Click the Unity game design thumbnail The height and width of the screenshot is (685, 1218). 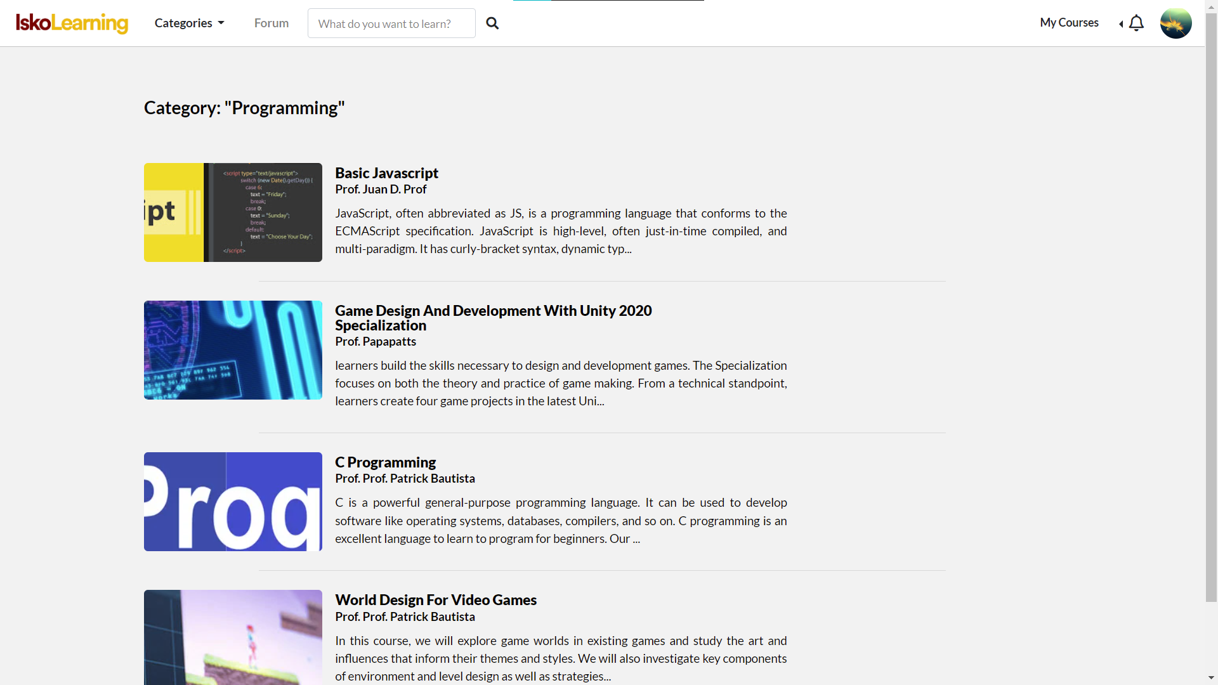point(233,350)
